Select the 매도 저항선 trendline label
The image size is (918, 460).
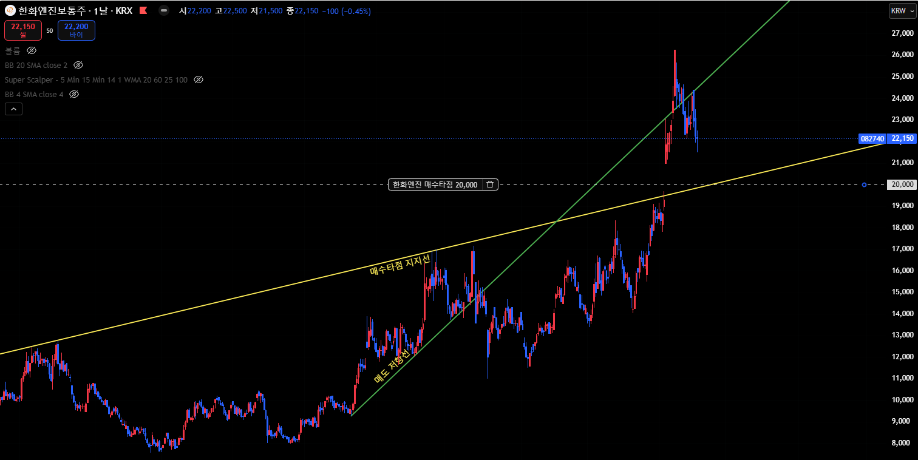[392, 366]
